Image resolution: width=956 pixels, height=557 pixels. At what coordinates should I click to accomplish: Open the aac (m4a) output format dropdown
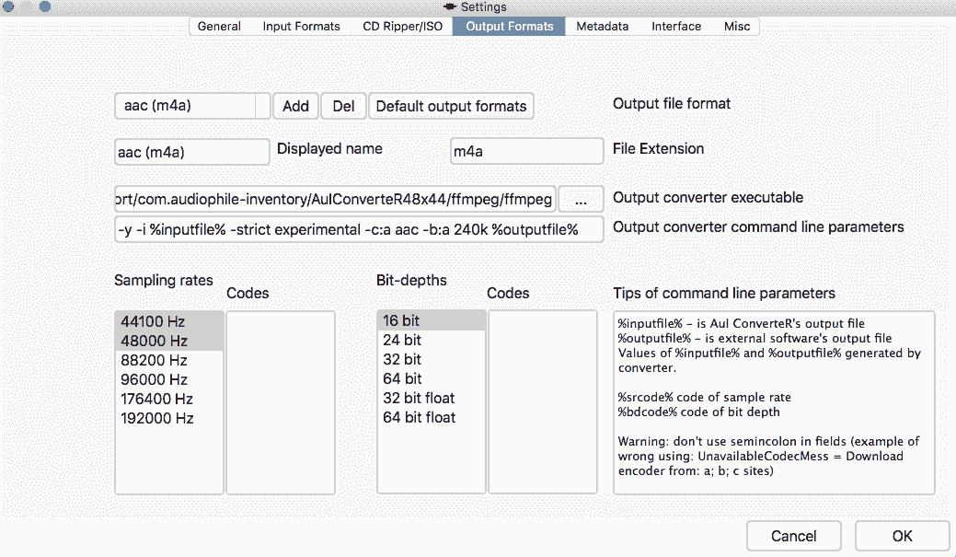(x=192, y=106)
